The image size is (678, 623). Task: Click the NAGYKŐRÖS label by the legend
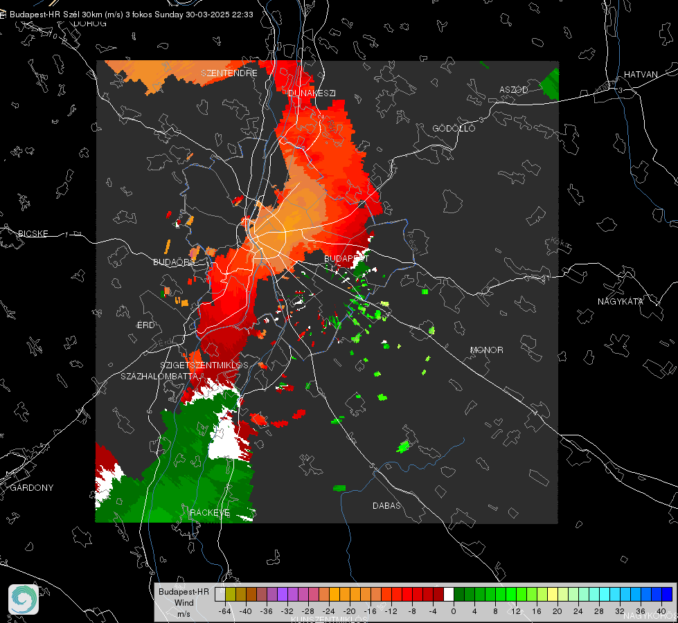[650, 616]
